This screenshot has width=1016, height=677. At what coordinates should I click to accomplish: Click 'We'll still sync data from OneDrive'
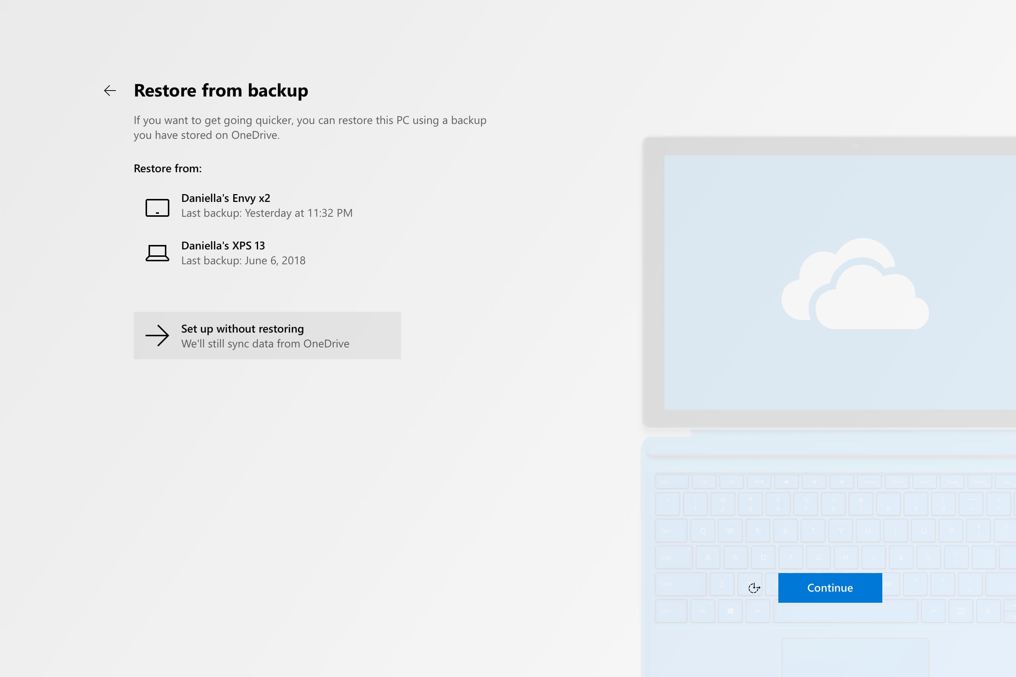pyautogui.click(x=265, y=344)
